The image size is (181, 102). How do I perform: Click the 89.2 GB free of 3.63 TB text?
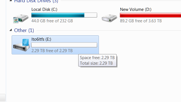pos(141,21)
